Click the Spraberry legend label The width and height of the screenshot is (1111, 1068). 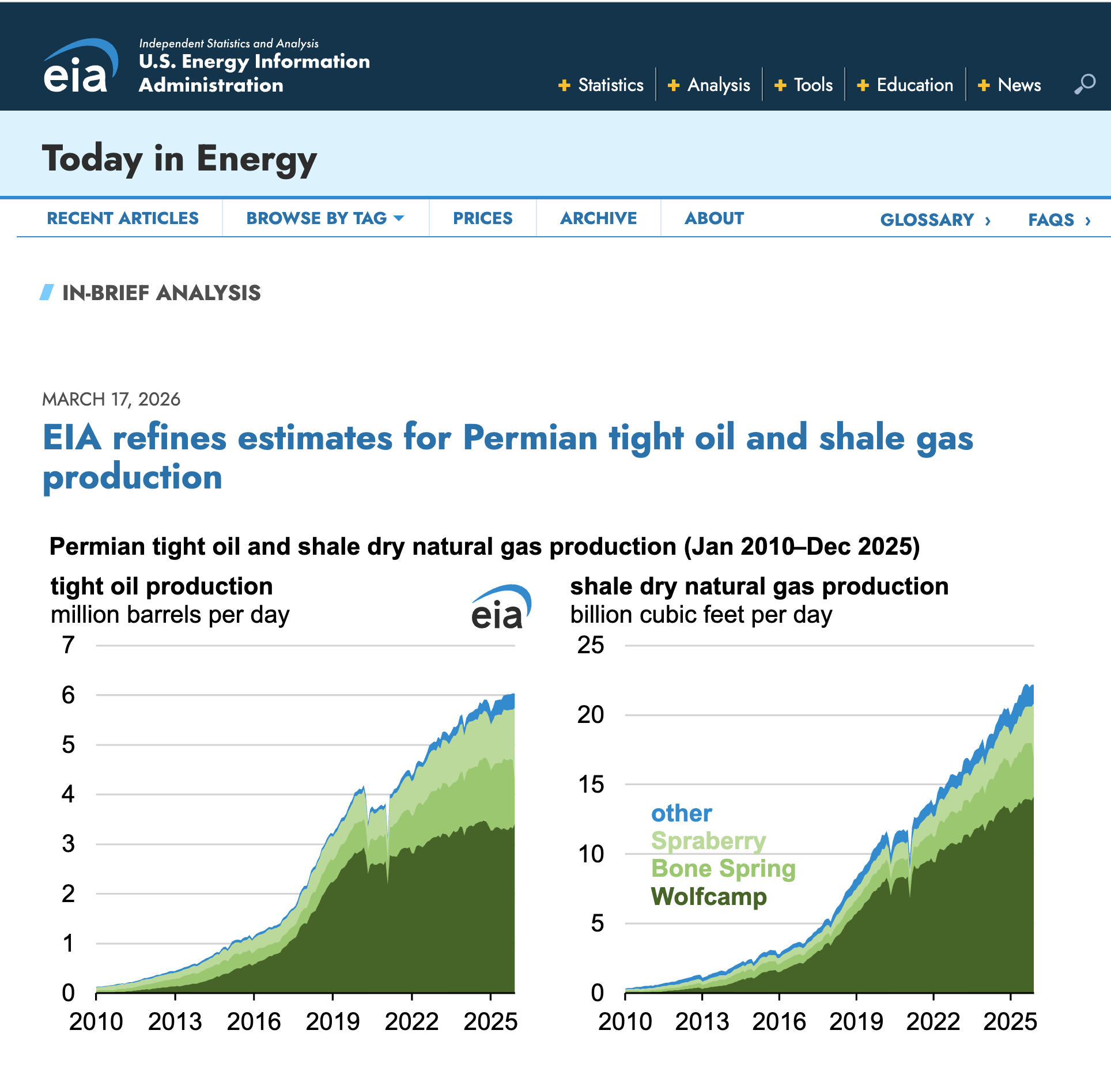(709, 841)
